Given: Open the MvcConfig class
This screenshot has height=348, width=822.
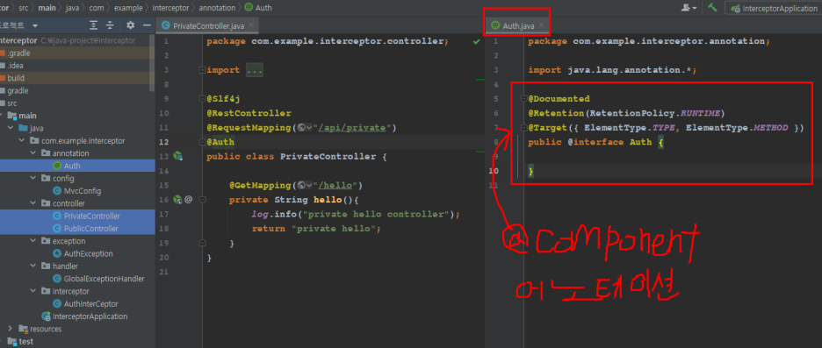Looking at the screenshot, I should click(x=77, y=191).
